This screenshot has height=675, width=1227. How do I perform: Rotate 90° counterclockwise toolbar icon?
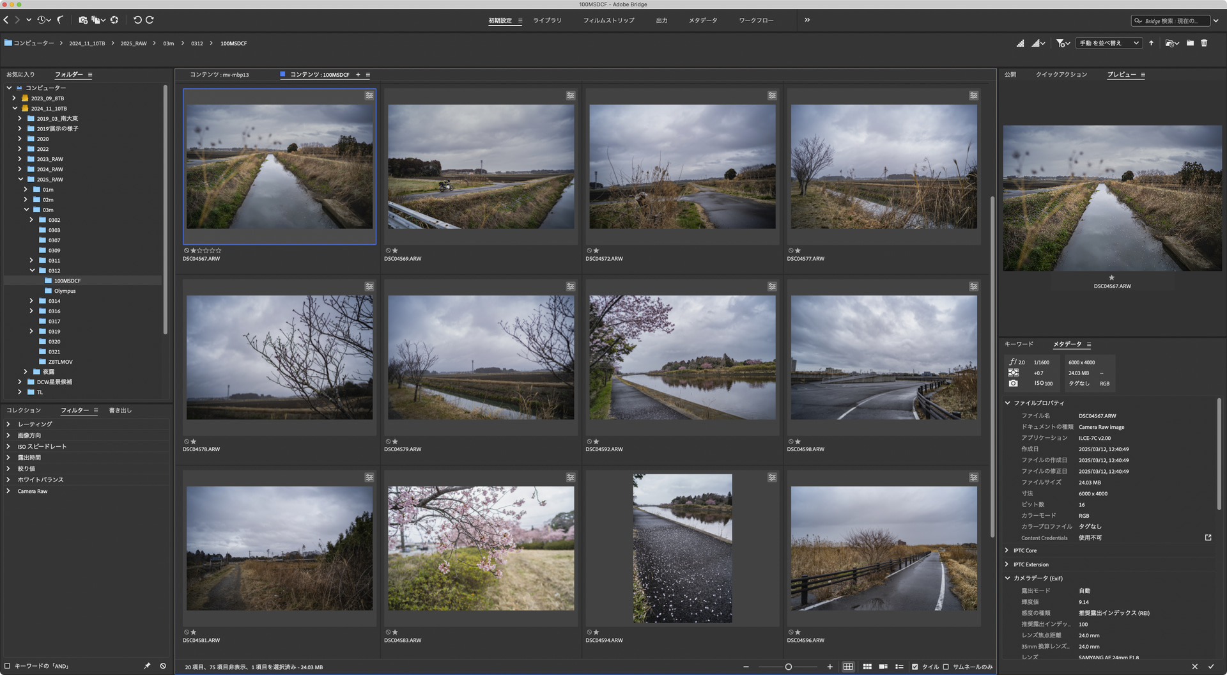coord(137,20)
